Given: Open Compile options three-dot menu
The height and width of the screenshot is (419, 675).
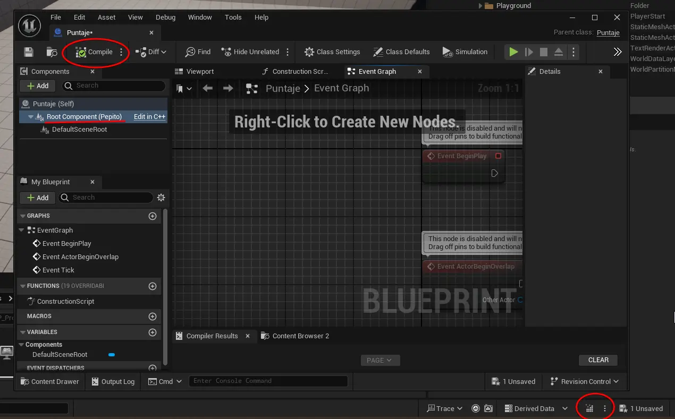Looking at the screenshot, I should coord(121,52).
